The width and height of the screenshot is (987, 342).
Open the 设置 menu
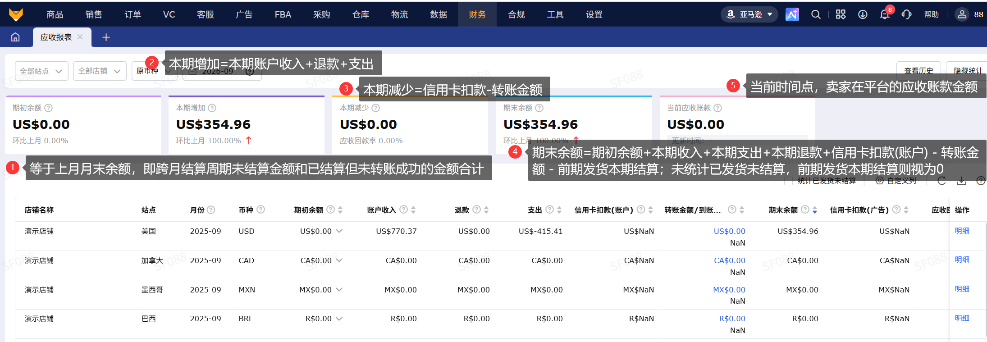594,14
